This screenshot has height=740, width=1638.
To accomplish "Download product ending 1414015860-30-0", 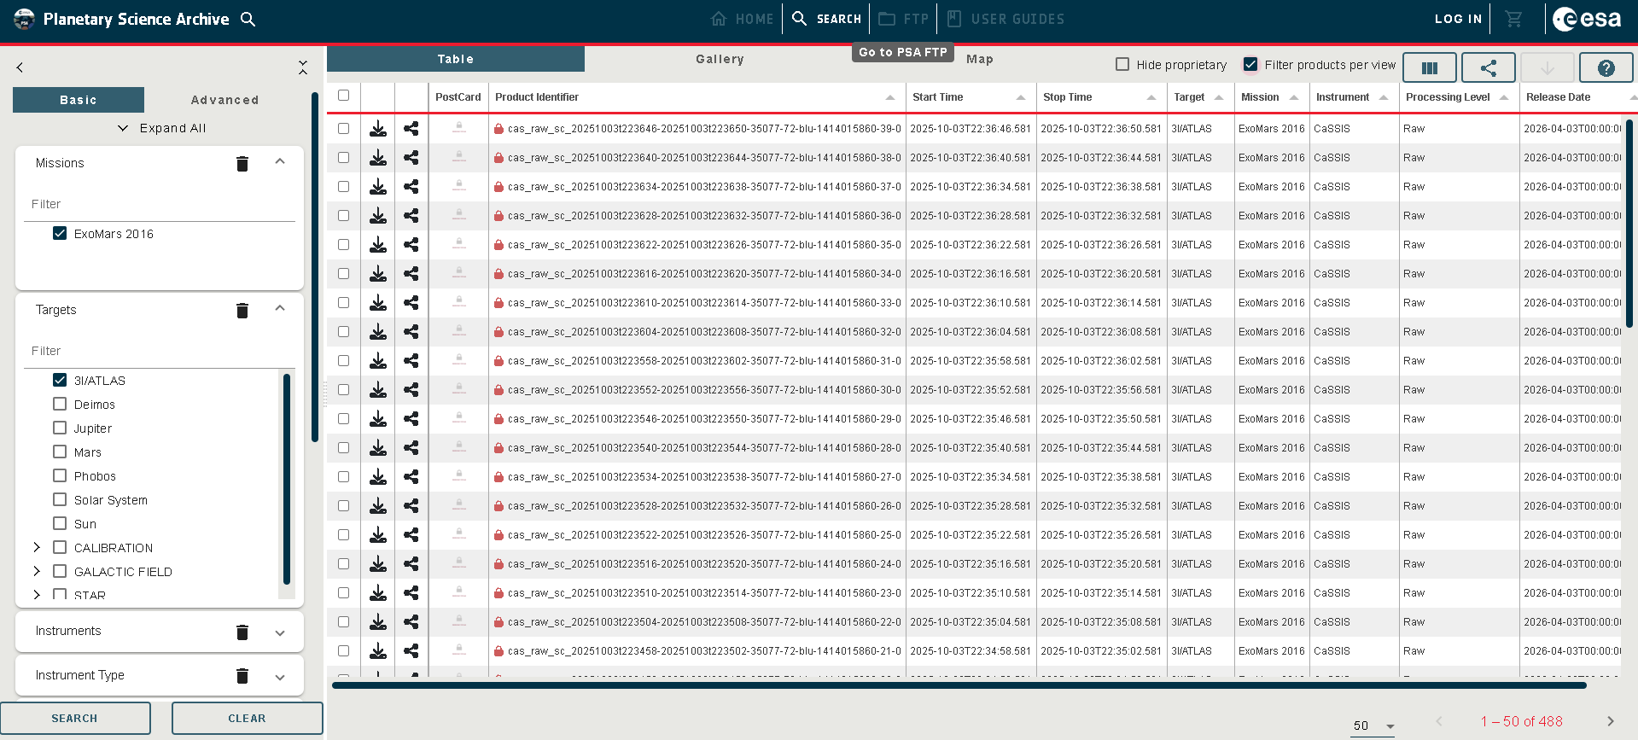I will (378, 390).
